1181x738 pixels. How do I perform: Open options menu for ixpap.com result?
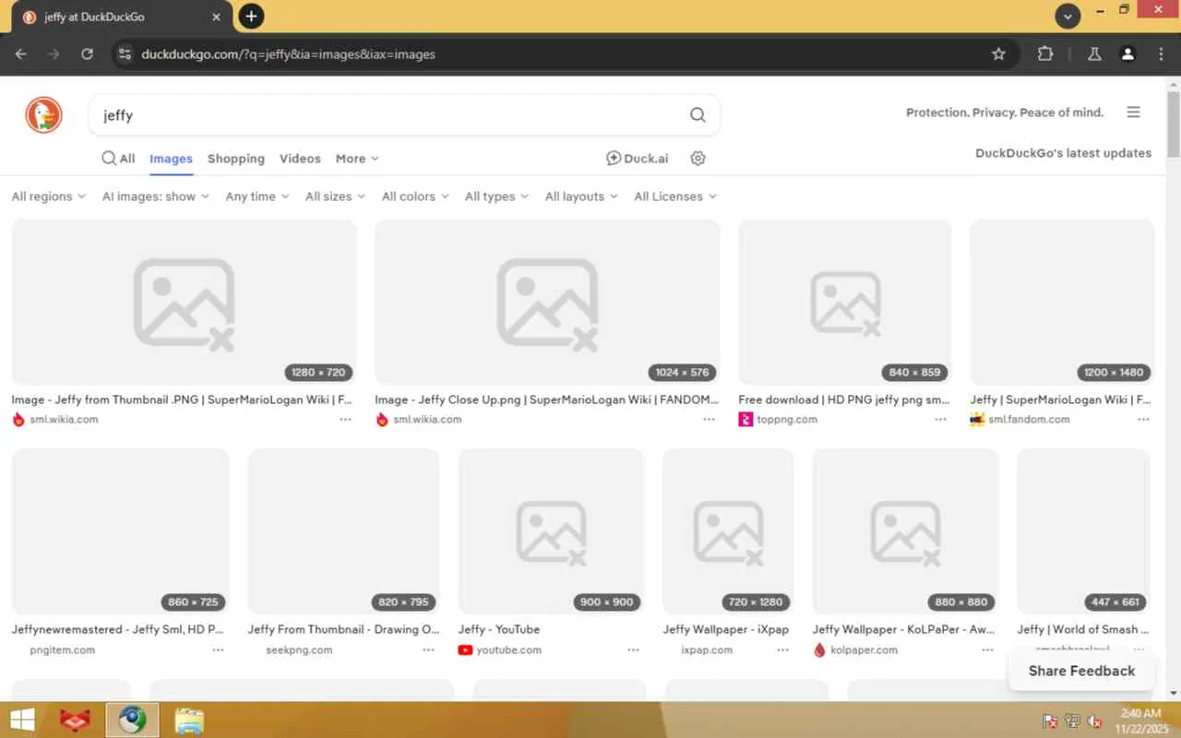[x=783, y=650]
